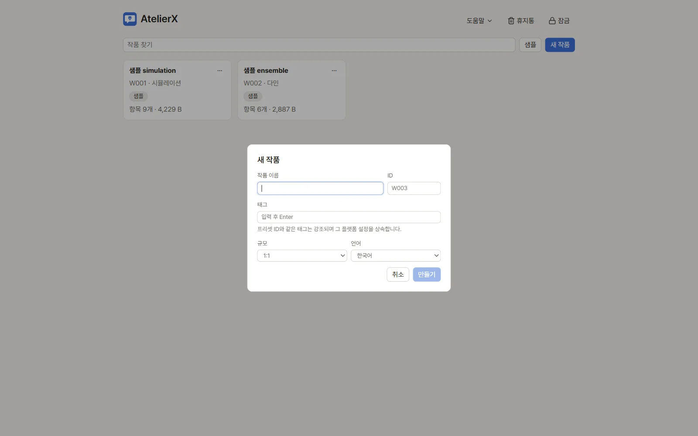Viewport: 698px width, 436px height.
Task: Click the AtelierX title text
Action: coord(159,19)
